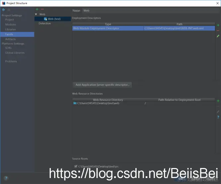Open web resource directories help question icon
The height and width of the screenshot is (184, 221).
click(x=218, y=117)
